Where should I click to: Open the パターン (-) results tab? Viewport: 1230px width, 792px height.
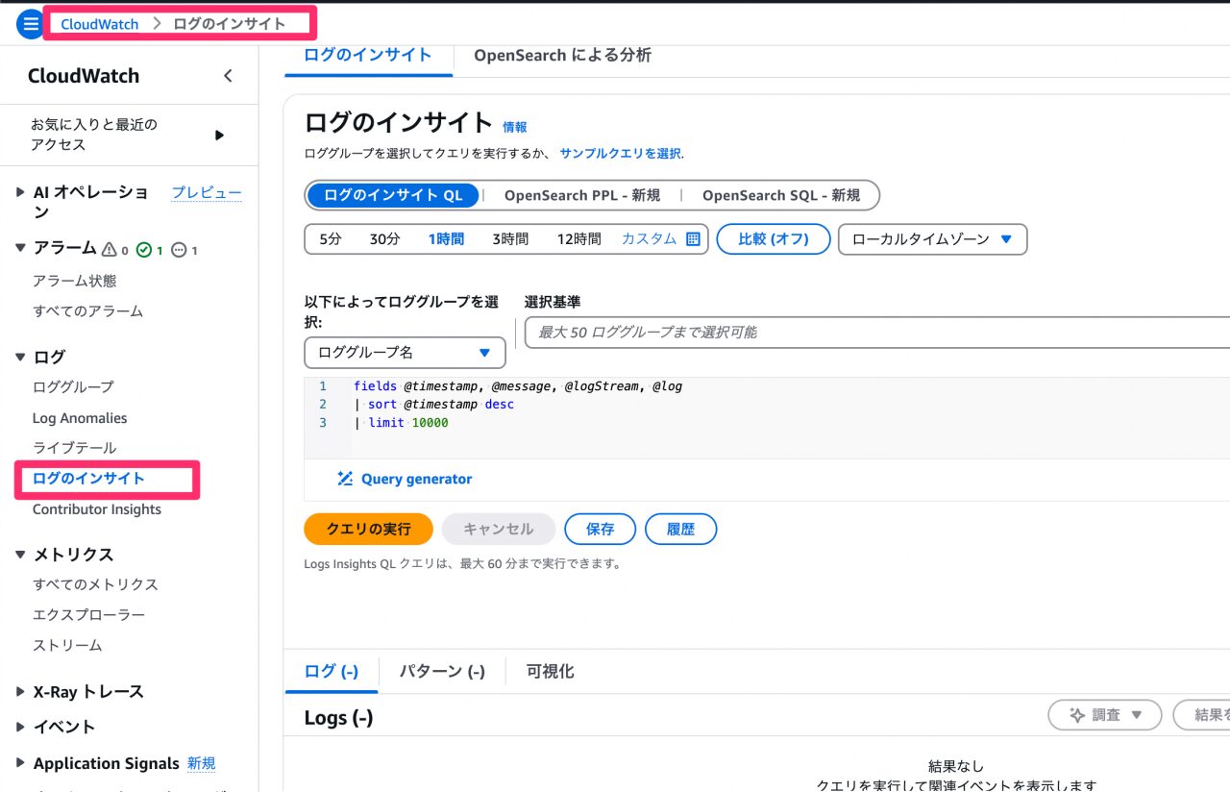pyautogui.click(x=442, y=671)
